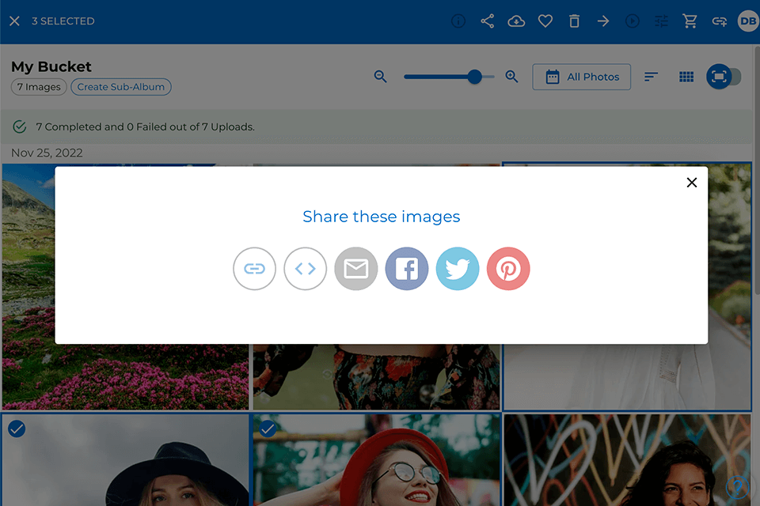Uncheck the red hat woman photo
The width and height of the screenshot is (760, 506).
click(268, 429)
